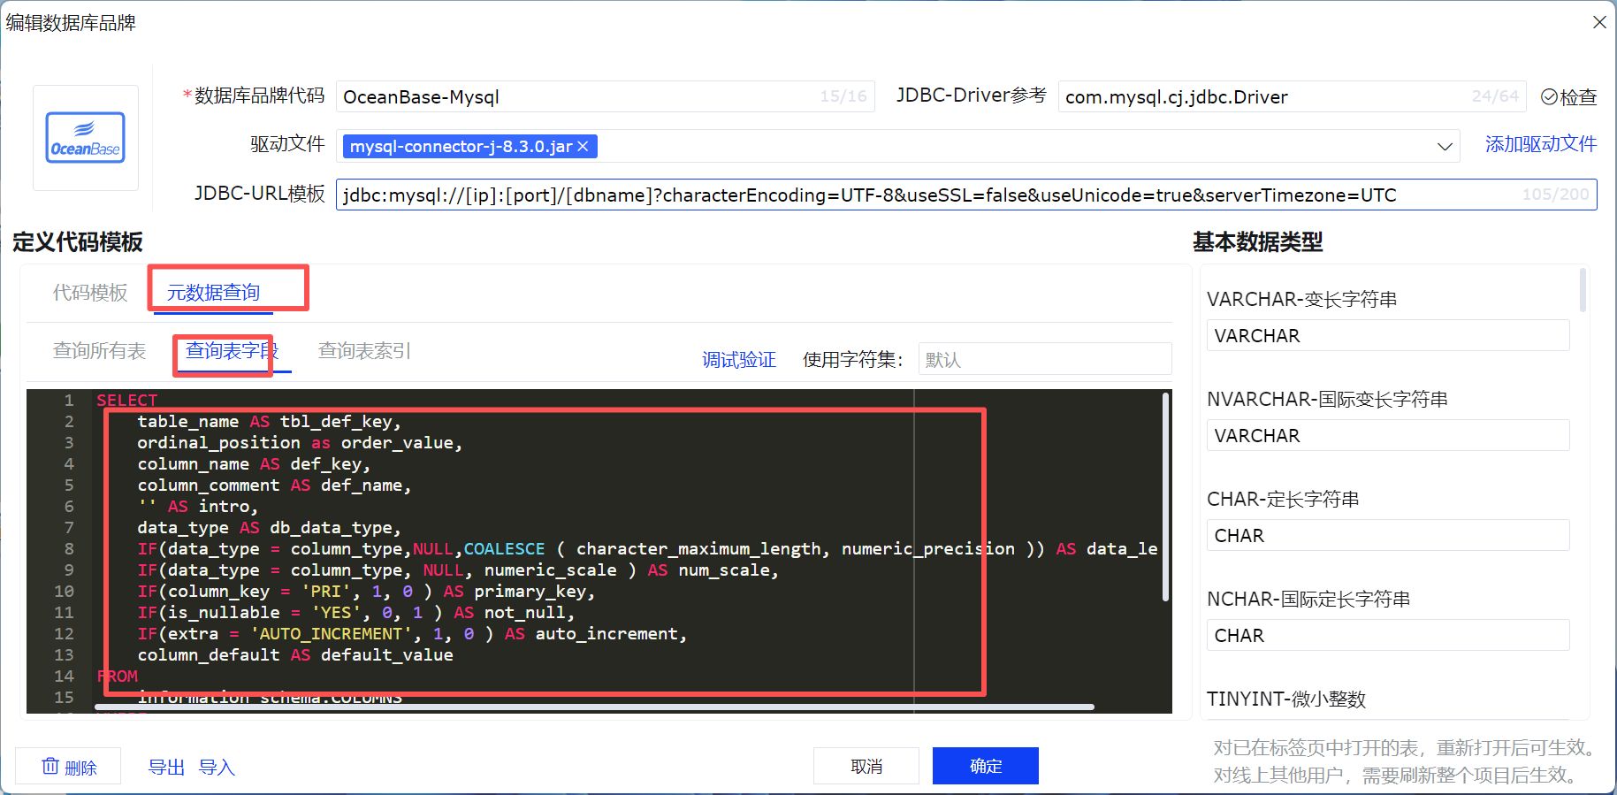
Task: Click 'ordinal_position as order_value' code line
Action: [300, 443]
